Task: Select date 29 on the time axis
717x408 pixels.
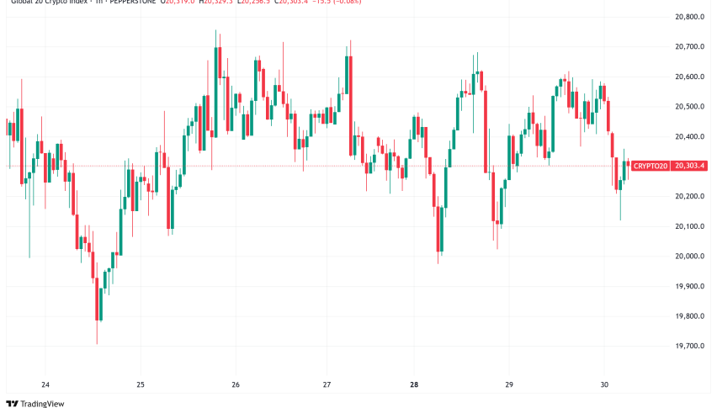Action: 508,384
